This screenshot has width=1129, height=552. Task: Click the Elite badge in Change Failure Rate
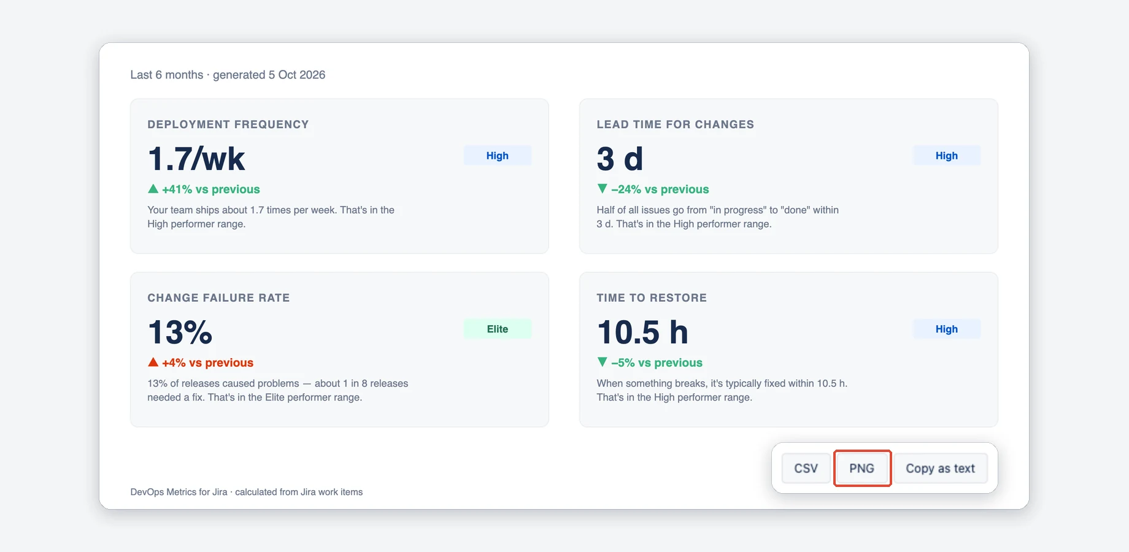pyautogui.click(x=498, y=329)
